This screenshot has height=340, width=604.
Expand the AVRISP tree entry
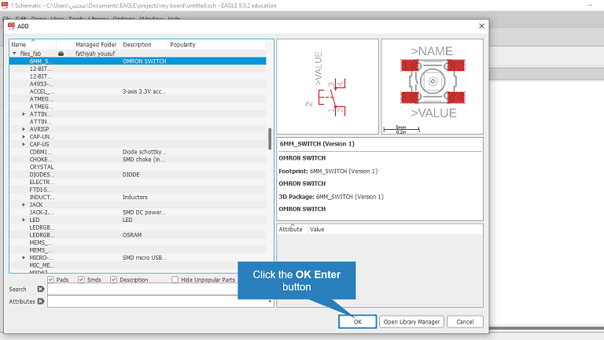(x=24, y=129)
